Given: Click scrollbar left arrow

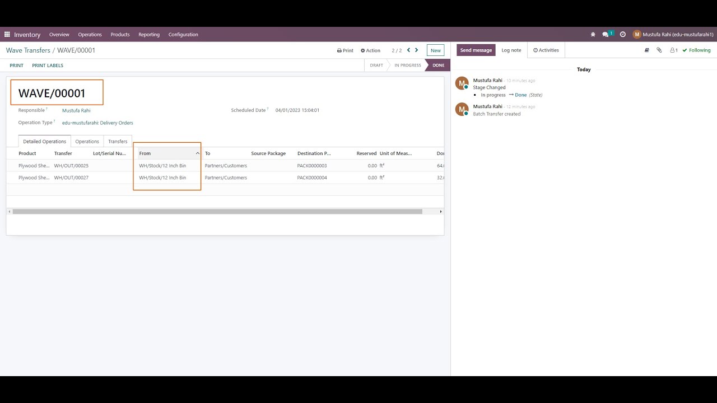Looking at the screenshot, I should click(9, 212).
